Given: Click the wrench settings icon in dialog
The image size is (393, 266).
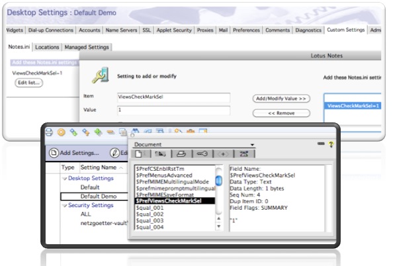Looking at the screenshot, I should click(101, 75).
